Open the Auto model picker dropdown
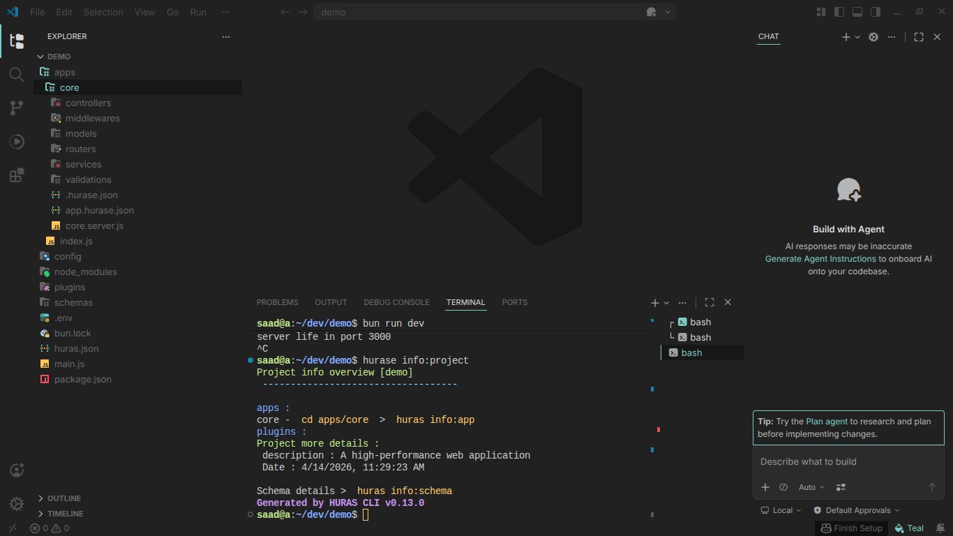 [811, 487]
